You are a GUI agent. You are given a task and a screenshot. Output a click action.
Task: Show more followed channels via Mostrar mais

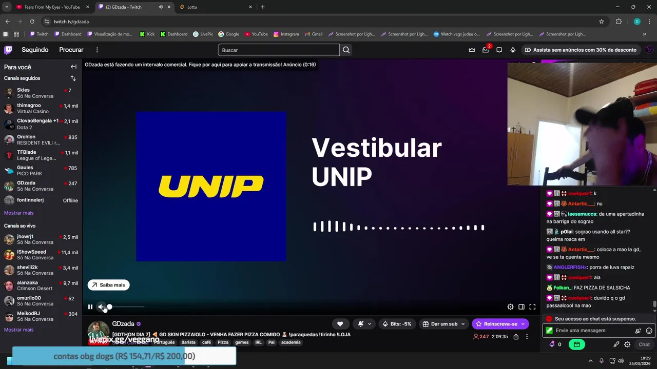pyautogui.click(x=18, y=213)
